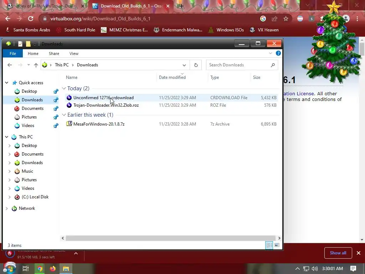Open the volume control in tray
This screenshot has height=274, width=365.
(x=314, y=269)
